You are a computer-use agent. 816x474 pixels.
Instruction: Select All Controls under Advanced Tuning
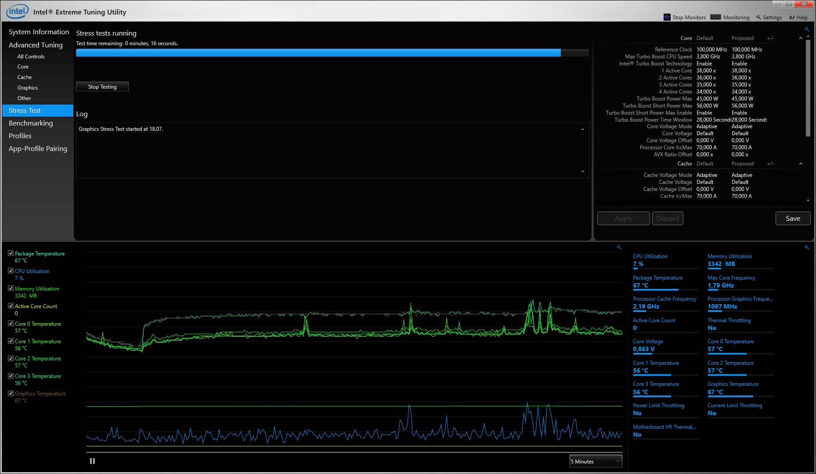31,57
